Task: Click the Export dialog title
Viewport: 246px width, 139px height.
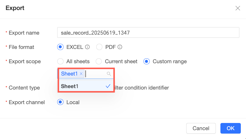Action: tap(15, 8)
